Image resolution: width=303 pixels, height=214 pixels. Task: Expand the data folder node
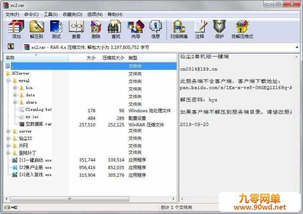point(15,95)
